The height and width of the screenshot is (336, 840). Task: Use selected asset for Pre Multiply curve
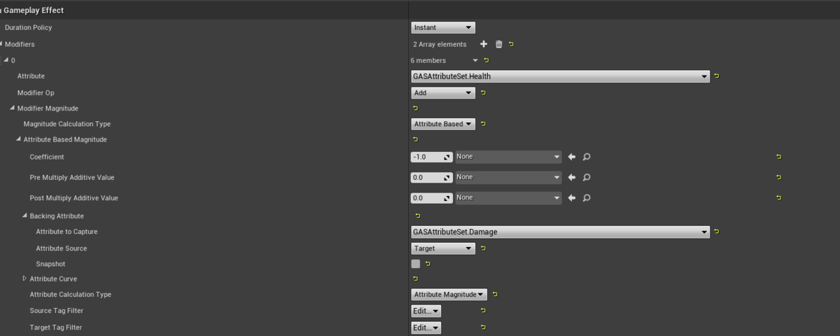[571, 178]
